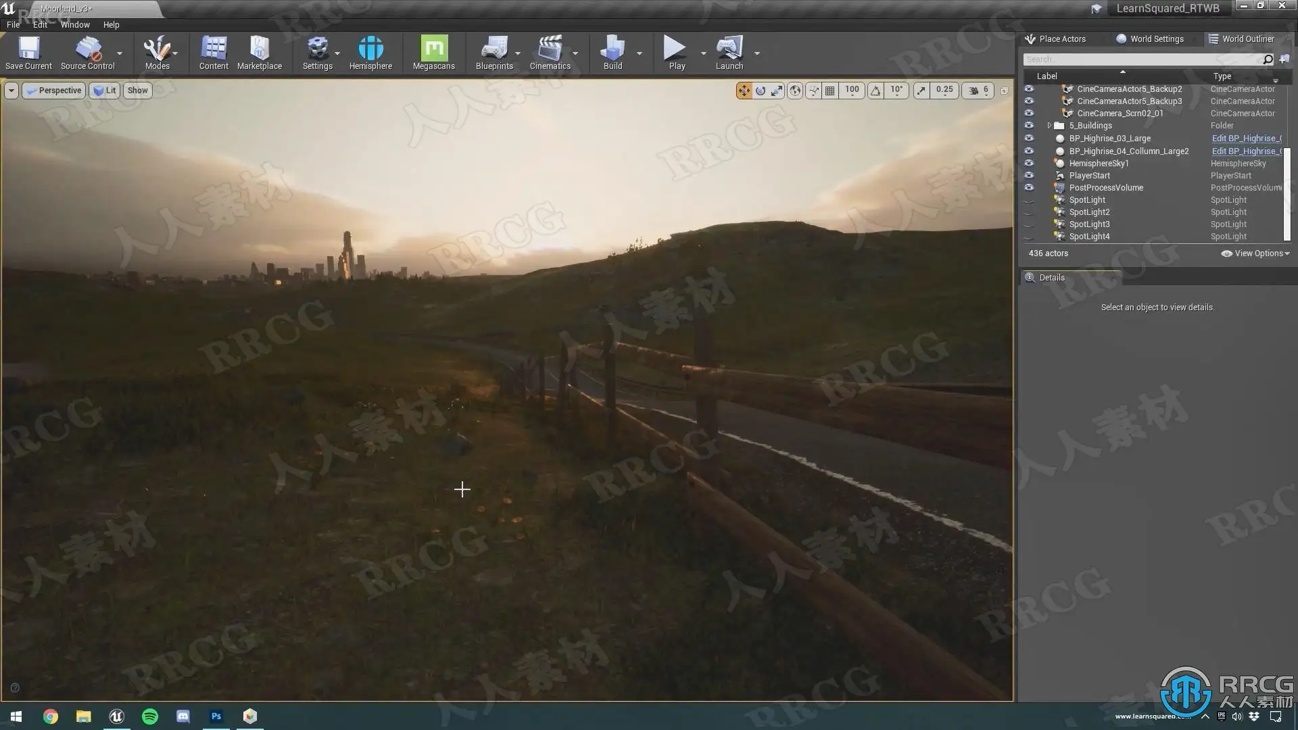
Task: Open the grid snap value 100 dropdown
Action: coord(852,91)
